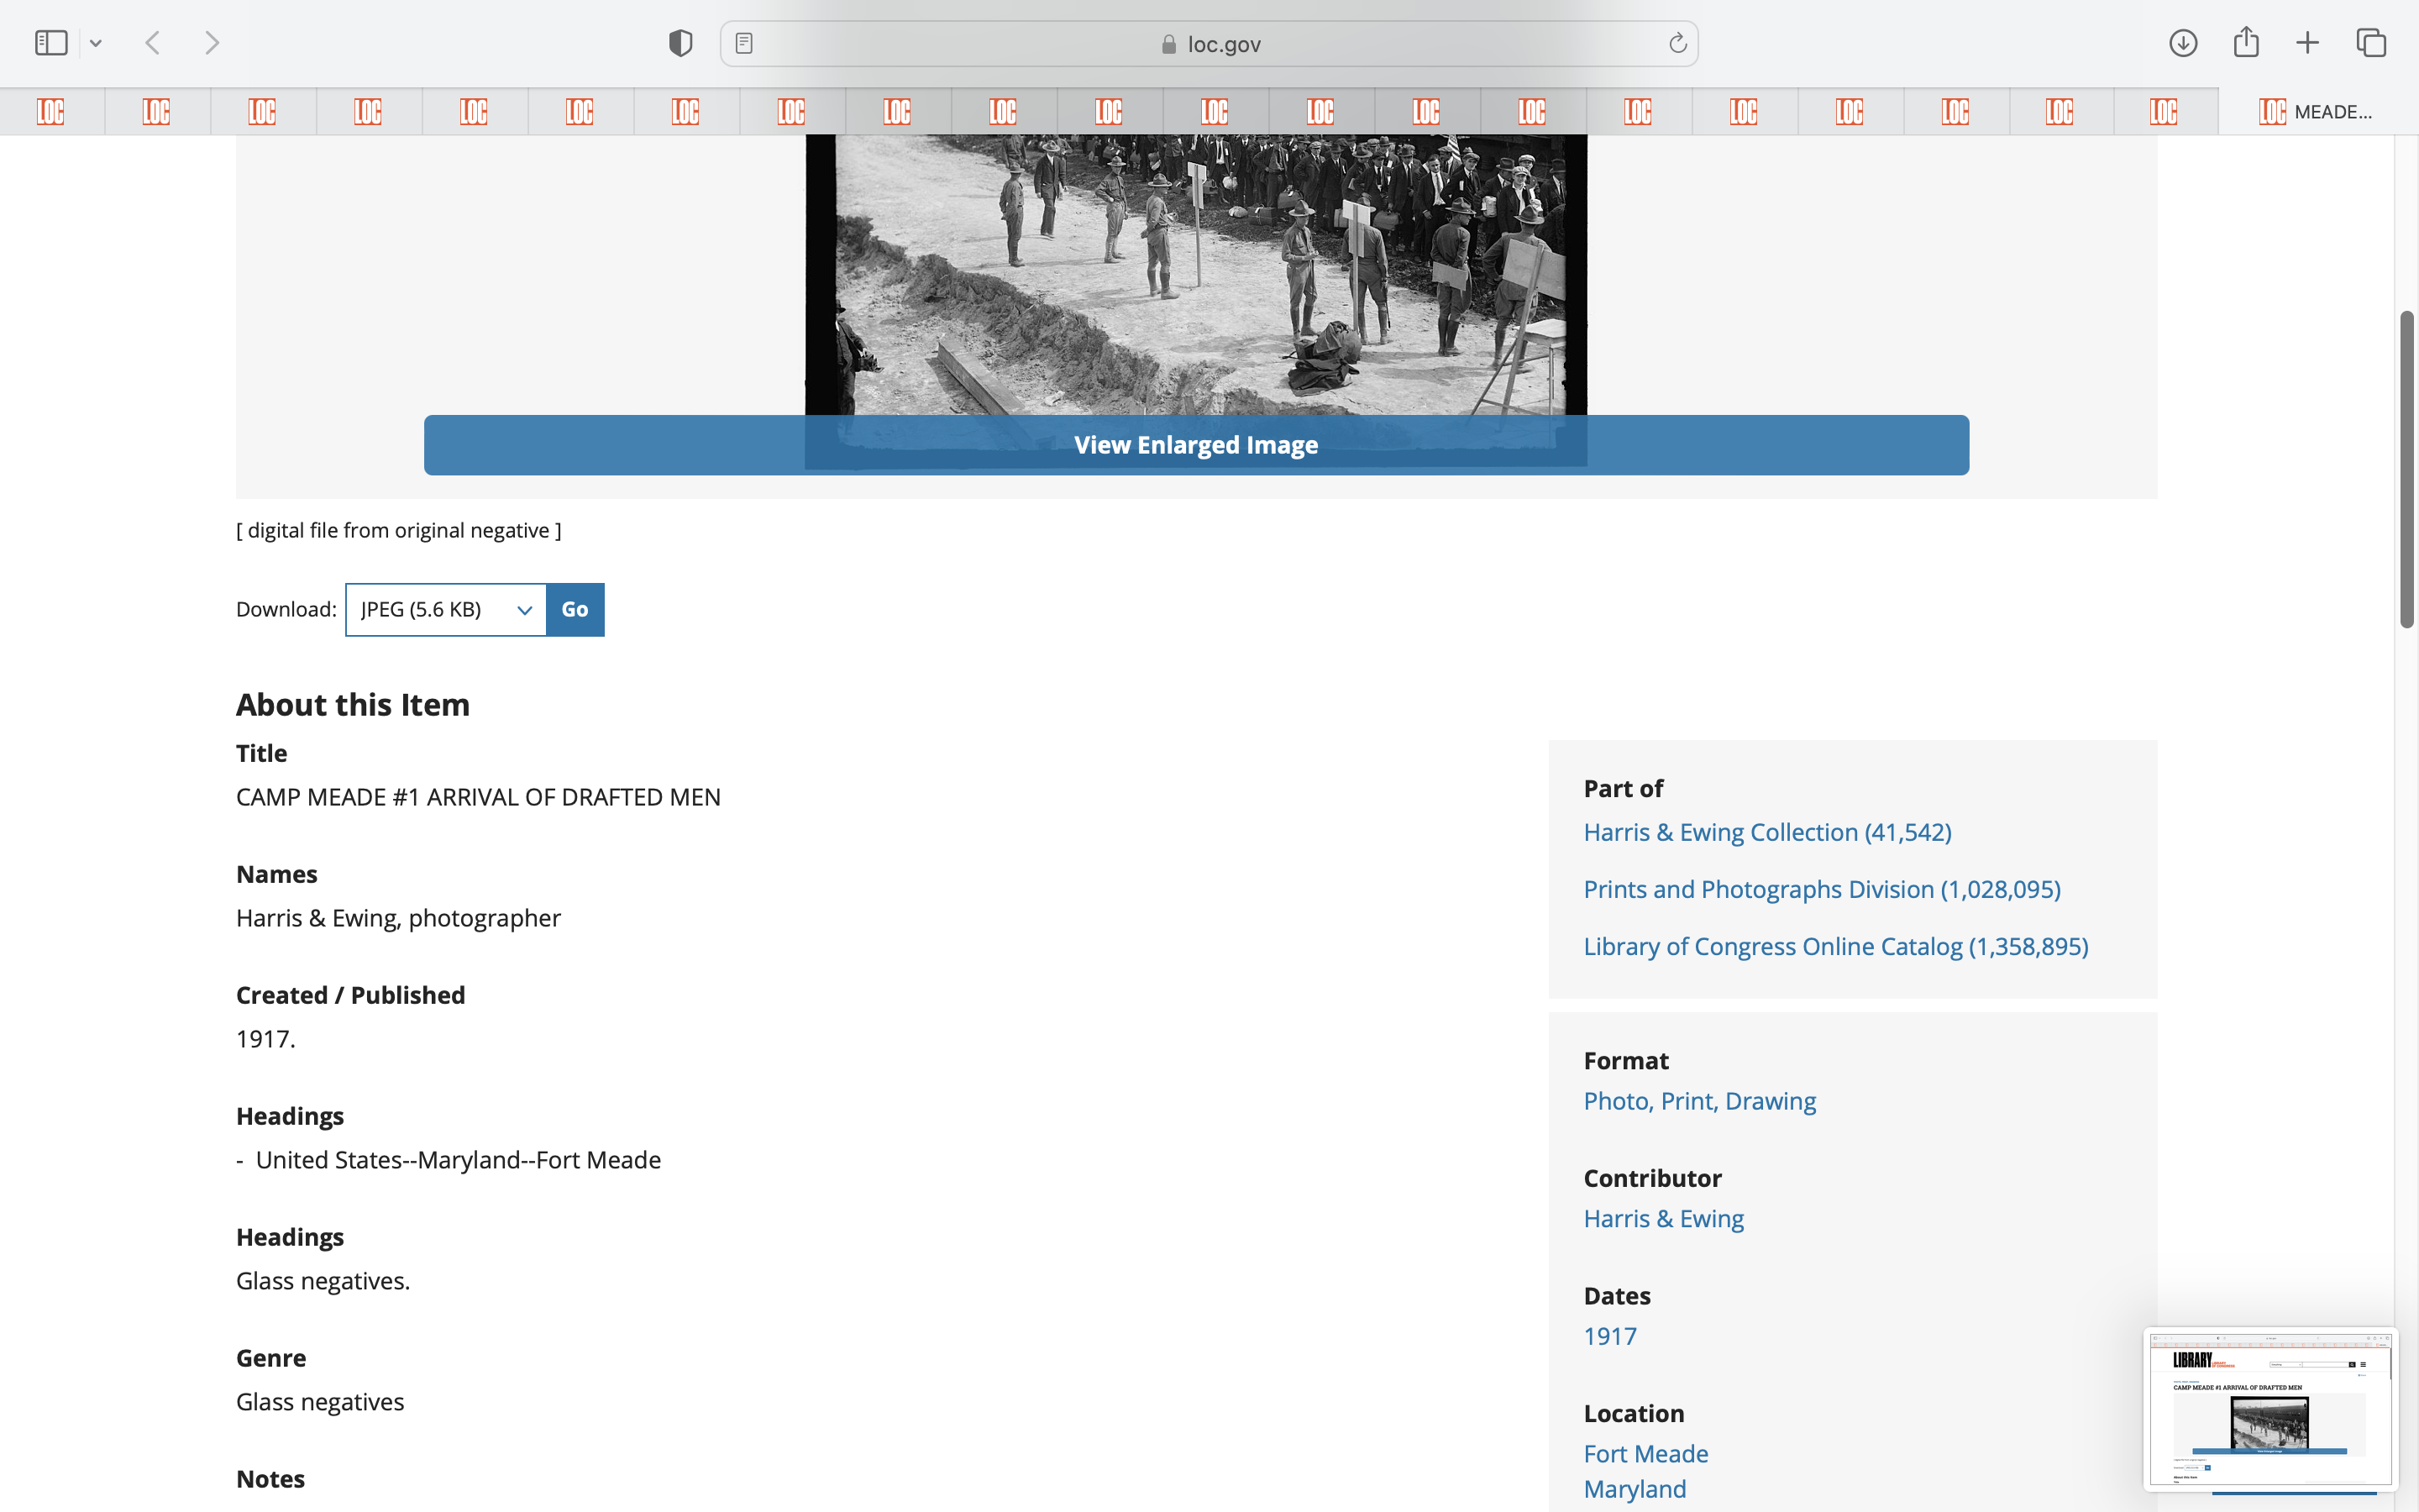Click the View Enlarged Image button

pos(1195,445)
